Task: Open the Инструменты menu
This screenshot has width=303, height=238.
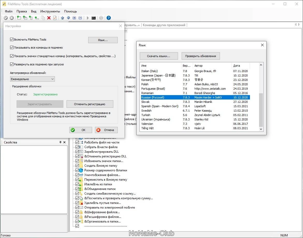Action: click(x=50, y=11)
